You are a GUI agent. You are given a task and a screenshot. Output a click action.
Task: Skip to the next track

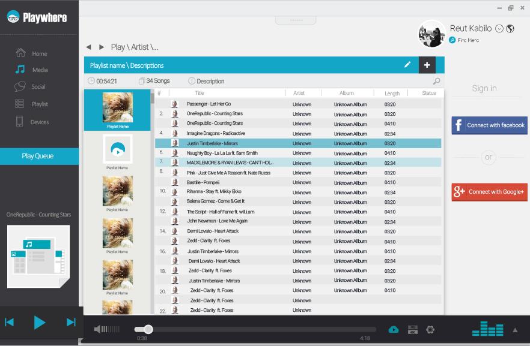(x=71, y=323)
